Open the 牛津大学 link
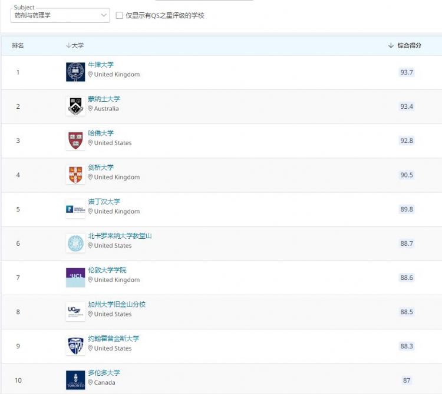Viewport: 442px width, 394px height. tap(101, 65)
